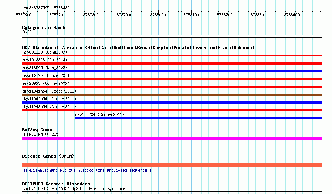
Task: Click ruler tick label 8787600
Action: [x=24, y=15]
